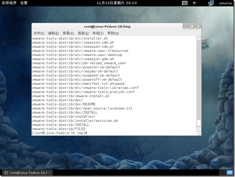Switch to the empty workspace in the switcher

223,173
